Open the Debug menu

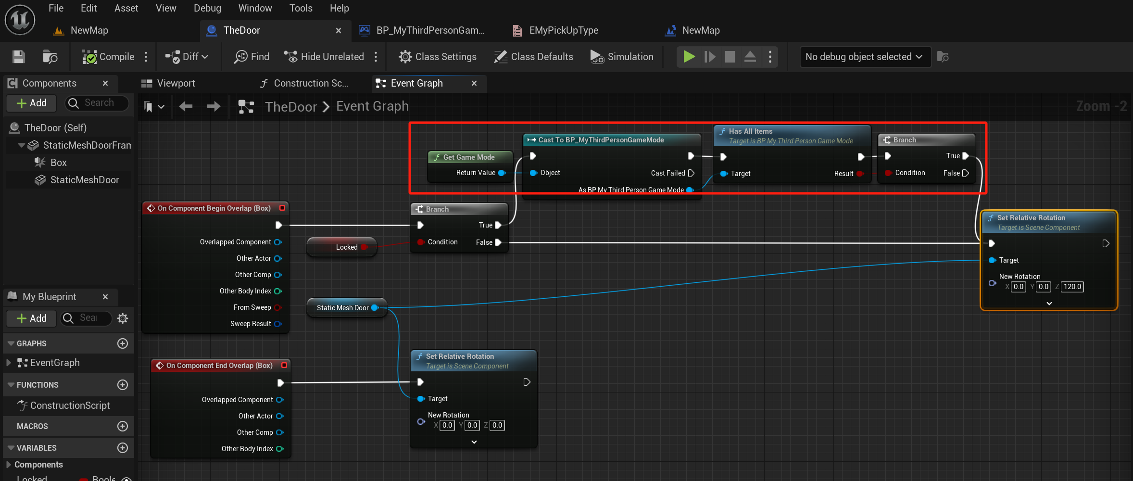(207, 8)
